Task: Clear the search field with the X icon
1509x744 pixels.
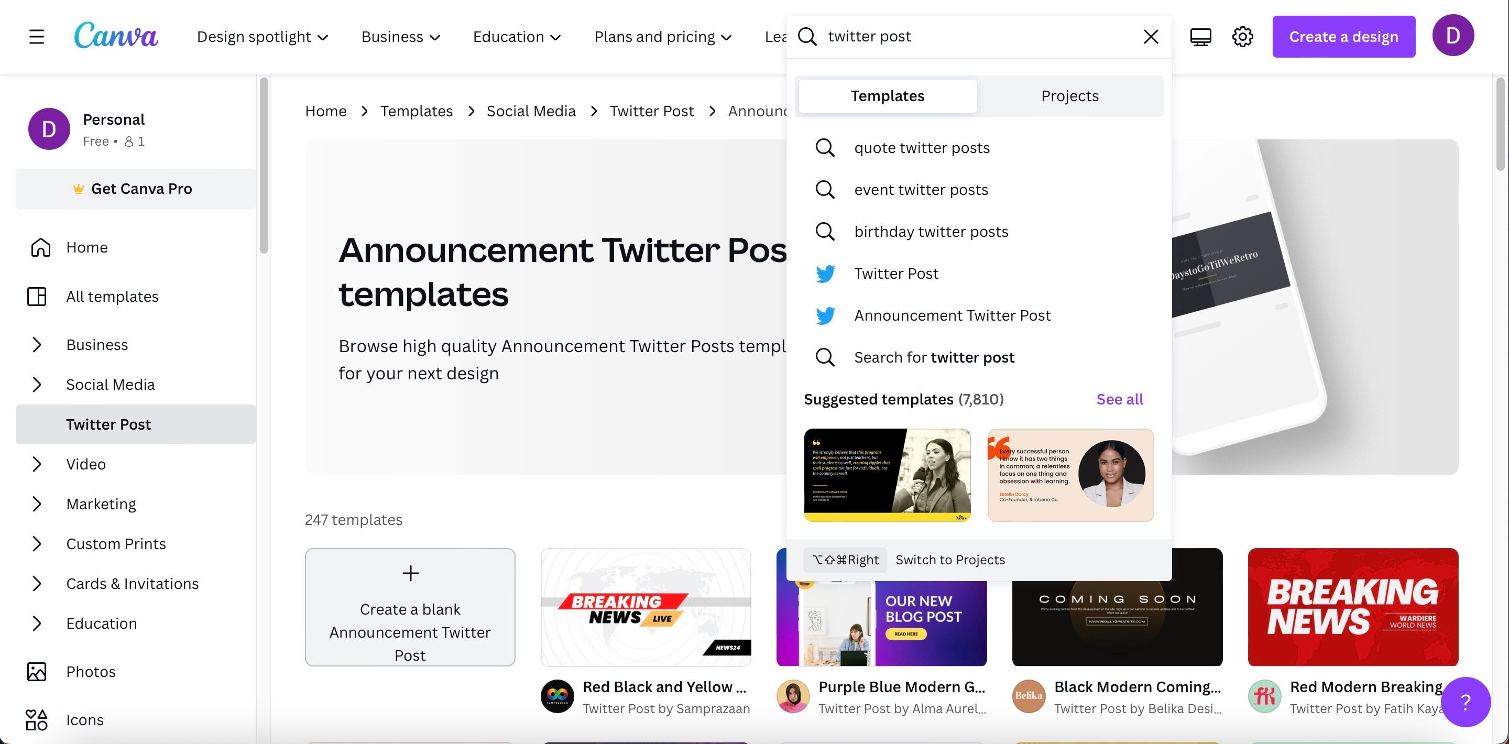Action: [x=1150, y=36]
